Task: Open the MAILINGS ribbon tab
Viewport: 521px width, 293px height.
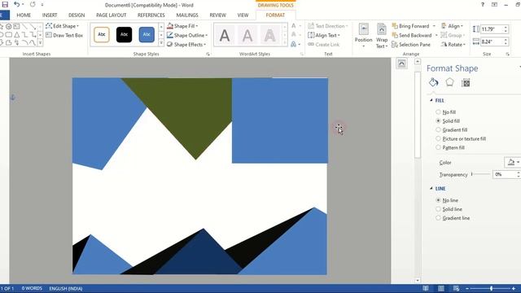Action: point(187,15)
